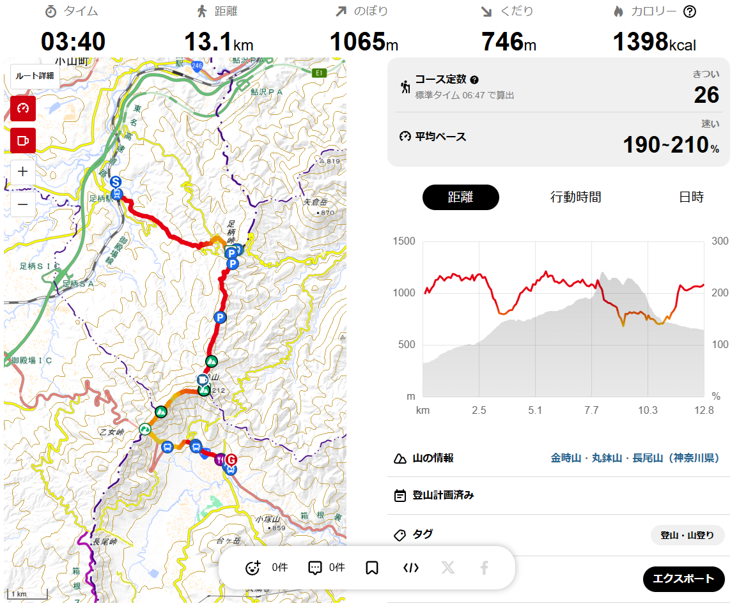This screenshot has height=615, width=737.
Task: Open calorie help question mark icon
Action: click(690, 11)
